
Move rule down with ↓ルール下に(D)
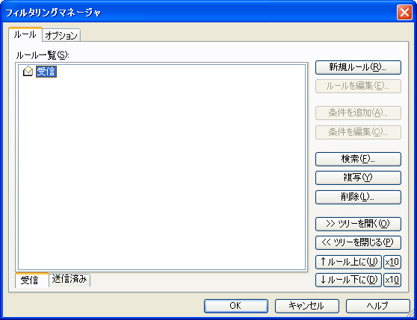tap(348, 280)
